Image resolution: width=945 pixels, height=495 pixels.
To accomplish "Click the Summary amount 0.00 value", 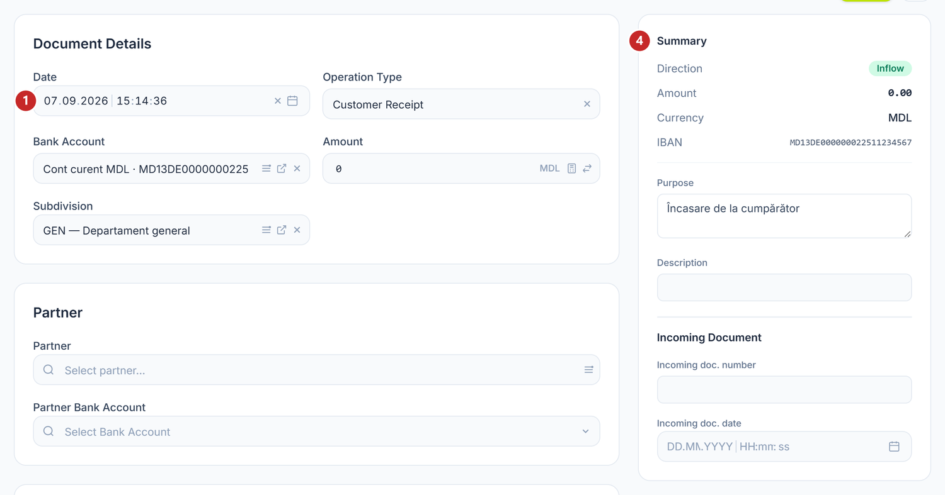I will pos(900,93).
